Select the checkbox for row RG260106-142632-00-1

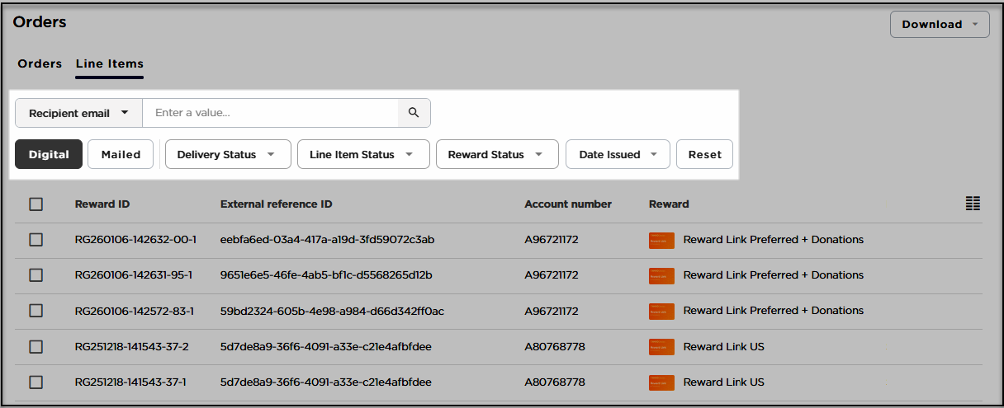coord(36,240)
